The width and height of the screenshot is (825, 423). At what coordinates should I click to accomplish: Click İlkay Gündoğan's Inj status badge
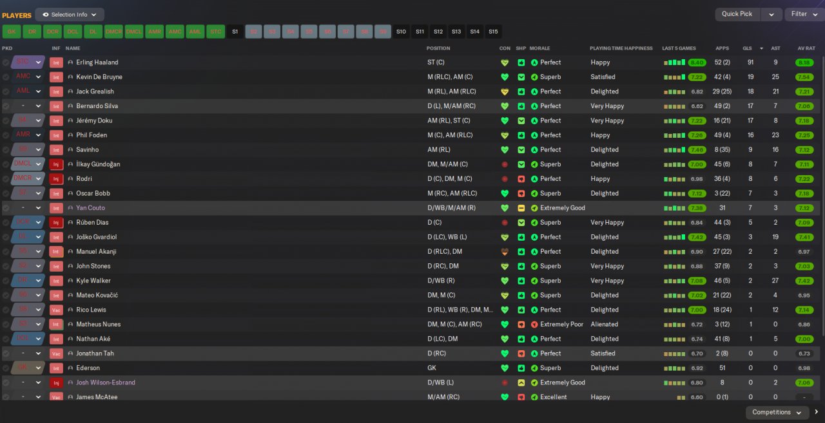click(56, 164)
